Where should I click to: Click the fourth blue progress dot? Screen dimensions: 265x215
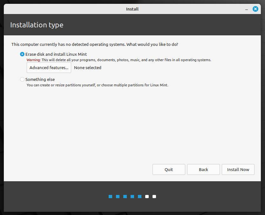pos(132,197)
